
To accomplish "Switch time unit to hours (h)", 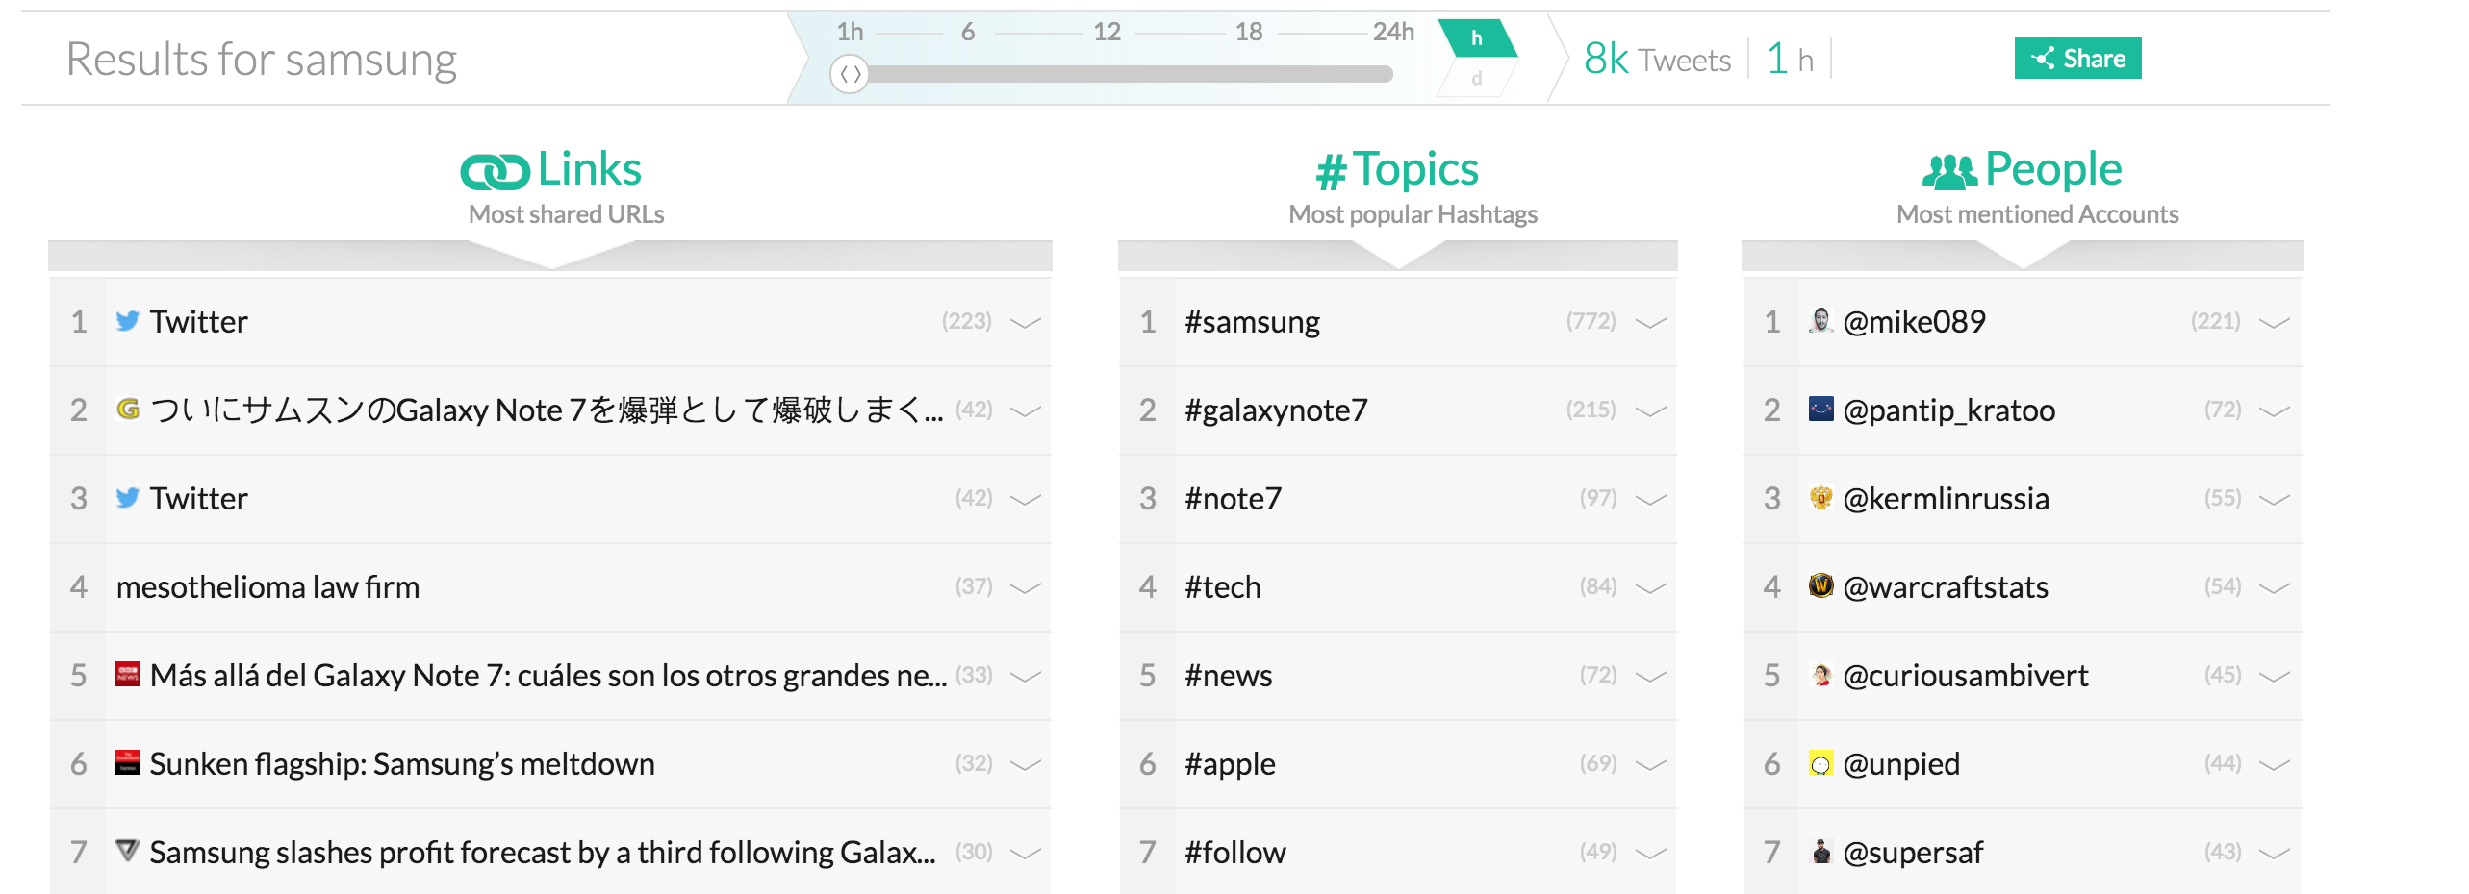I will (1476, 38).
